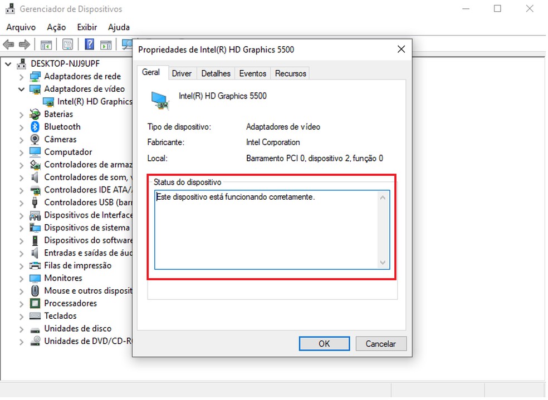This screenshot has height=400, width=548.
Task: Select the Controladores de som speaker icon
Action: pos(35,177)
